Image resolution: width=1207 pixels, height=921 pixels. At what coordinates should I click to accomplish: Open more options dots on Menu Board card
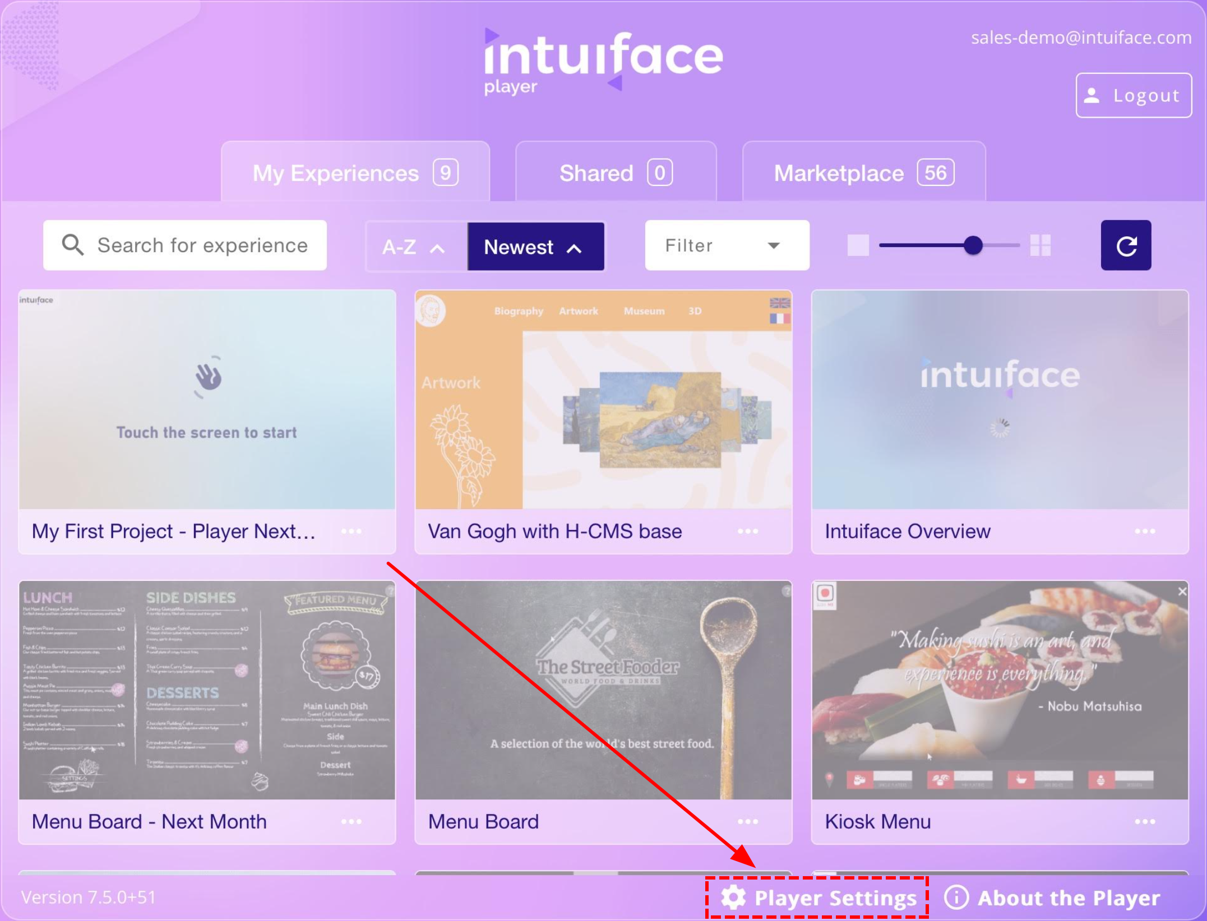748,821
